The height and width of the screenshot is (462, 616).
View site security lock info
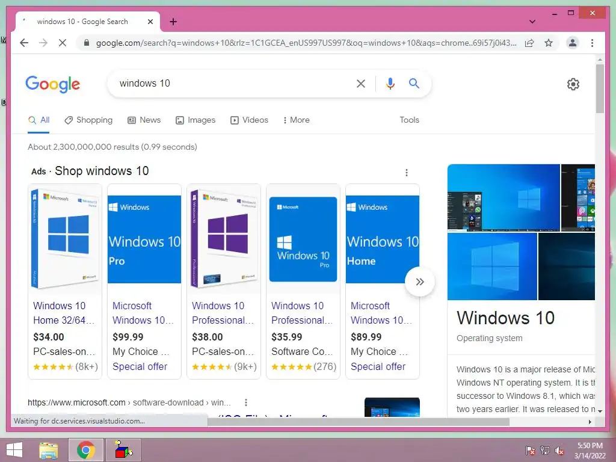[x=87, y=43]
